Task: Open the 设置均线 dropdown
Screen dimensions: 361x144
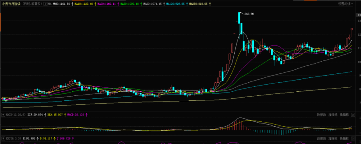Action: [345, 4]
